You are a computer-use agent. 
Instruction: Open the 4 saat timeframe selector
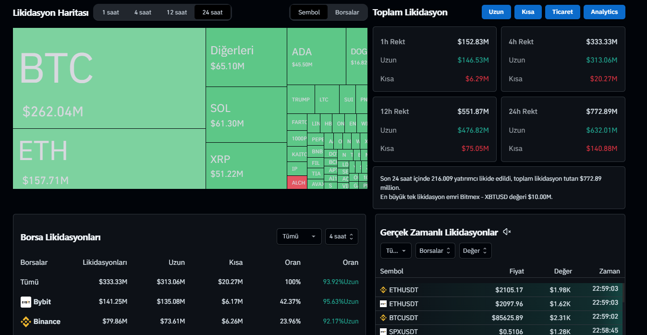(x=341, y=236)
